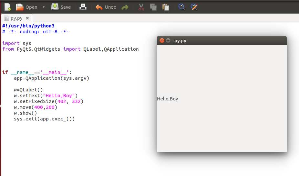The image size is (299, 176).
Task: Click the w=QLabel() line
Action: click(x=28, y=90)
